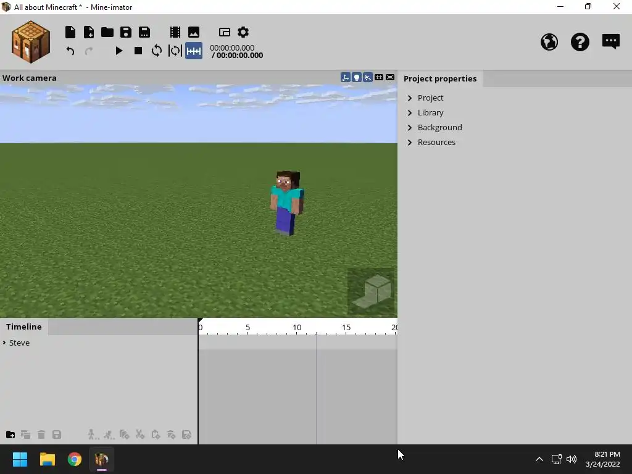Image resolution: width=632 pixels, height=474 pixels.
Task: Click the paste keyframes clipboard icon
Action: pos(156,434)
